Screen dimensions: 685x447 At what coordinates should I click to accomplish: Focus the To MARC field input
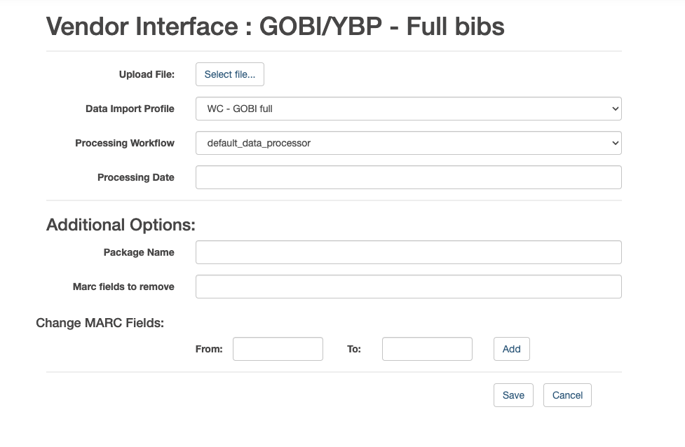427,349
